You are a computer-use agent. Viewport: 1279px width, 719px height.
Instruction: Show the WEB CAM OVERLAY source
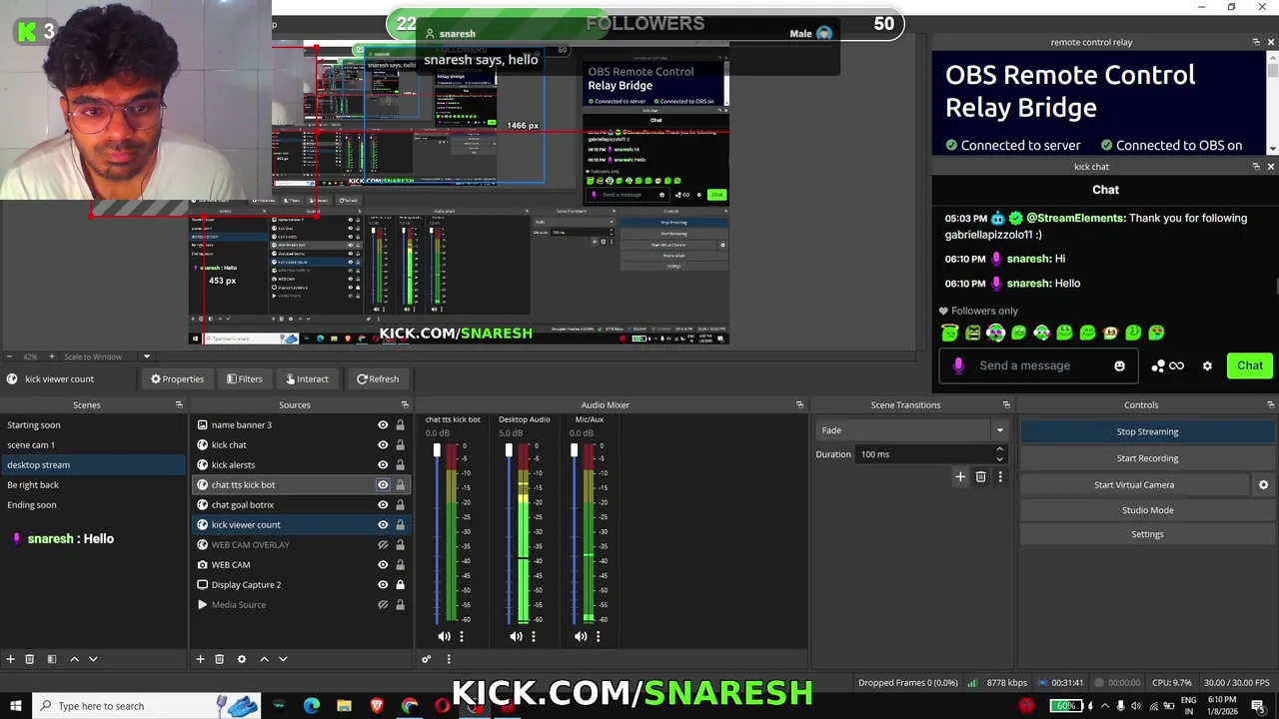click(x=383, y=544)
